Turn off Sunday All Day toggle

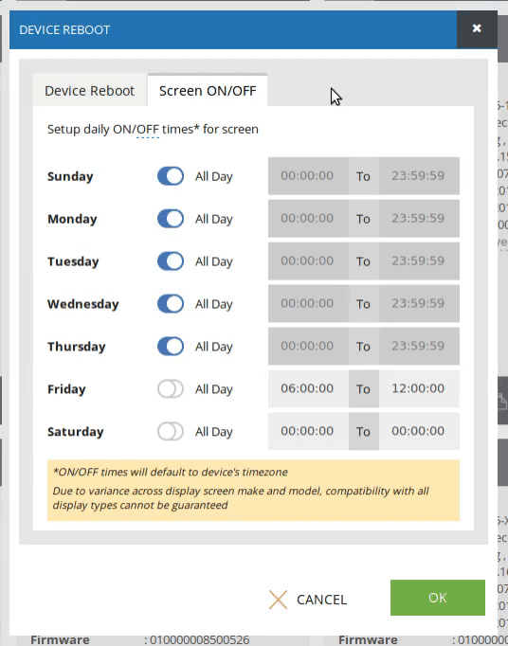(x=171, y=176)
